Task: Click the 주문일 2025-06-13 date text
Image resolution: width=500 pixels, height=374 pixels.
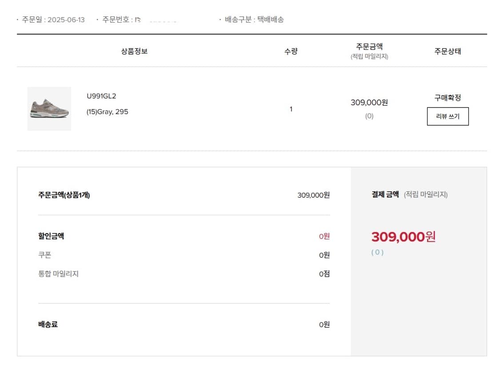Action: [x=53, y=20]
